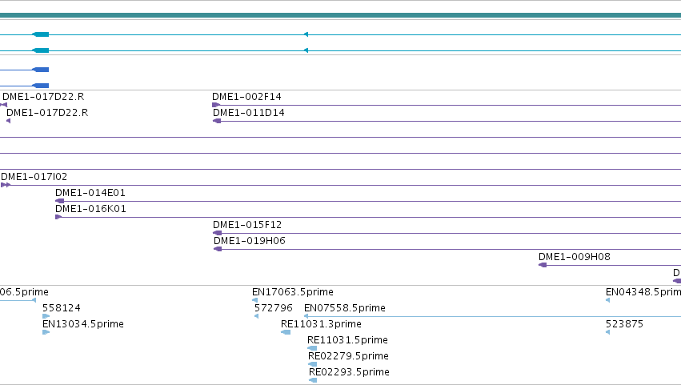Select the DME1-009H08 label
The width and height of the screenshot is (681, 385).
point(574,257)
